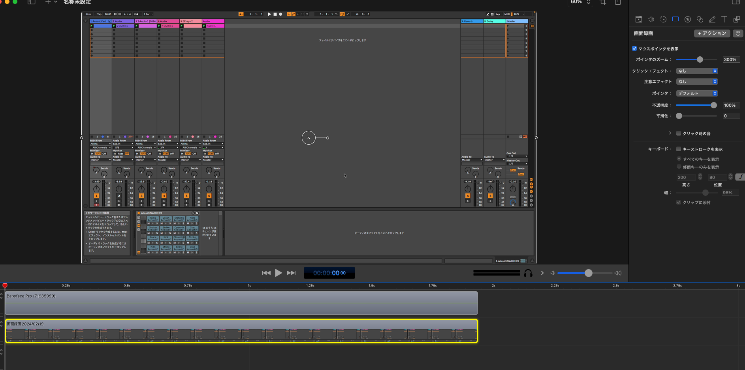Image resolution: width=745 pixels, height=370 pixels.
Task: Open the ポインタ デフォルト dropdown
Action: click(697, 93)
